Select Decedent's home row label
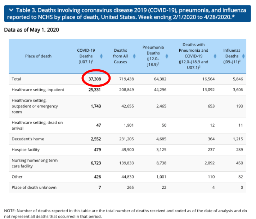 coord(28,139)
